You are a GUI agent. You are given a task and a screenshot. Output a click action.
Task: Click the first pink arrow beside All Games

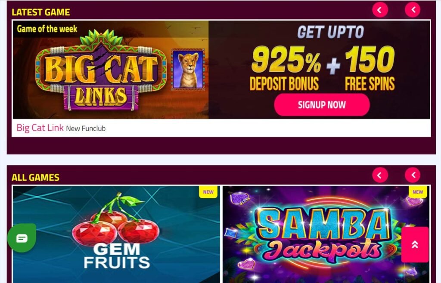click(x=380, y=175)
